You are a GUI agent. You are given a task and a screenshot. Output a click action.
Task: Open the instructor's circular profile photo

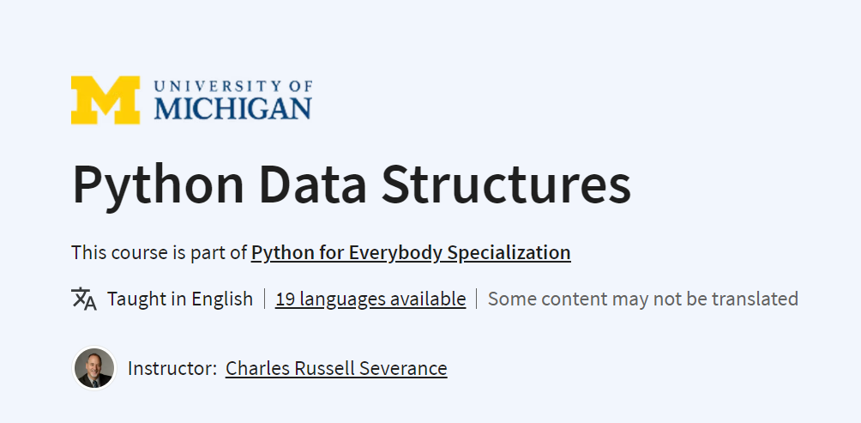pyautogui.click(x=94, y=368)
